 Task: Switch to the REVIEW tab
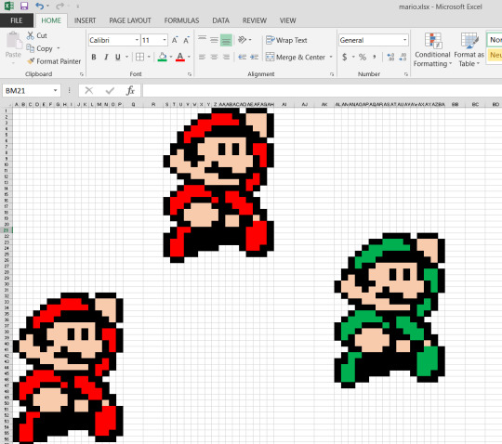click(x=254, y=20)
